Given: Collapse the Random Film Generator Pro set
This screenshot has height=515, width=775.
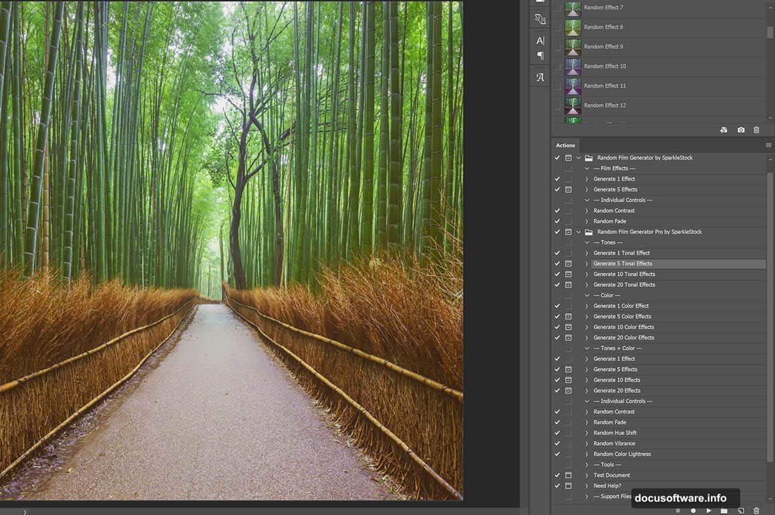Looking at the screenshot, I should (579, 231).
